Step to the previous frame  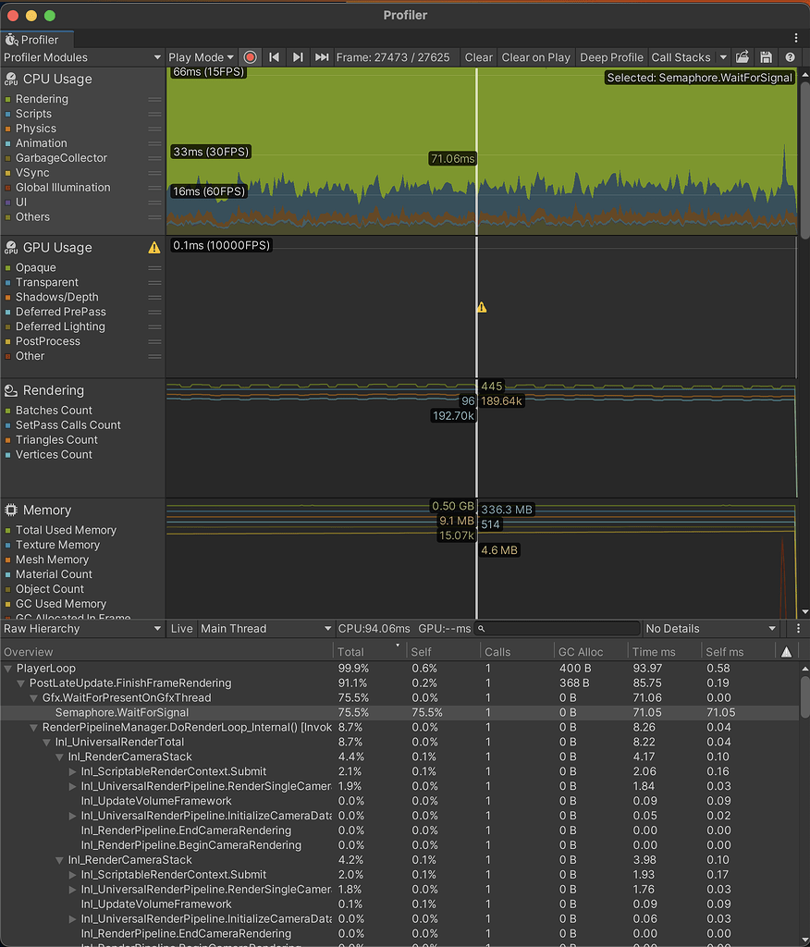pos(275,57)
